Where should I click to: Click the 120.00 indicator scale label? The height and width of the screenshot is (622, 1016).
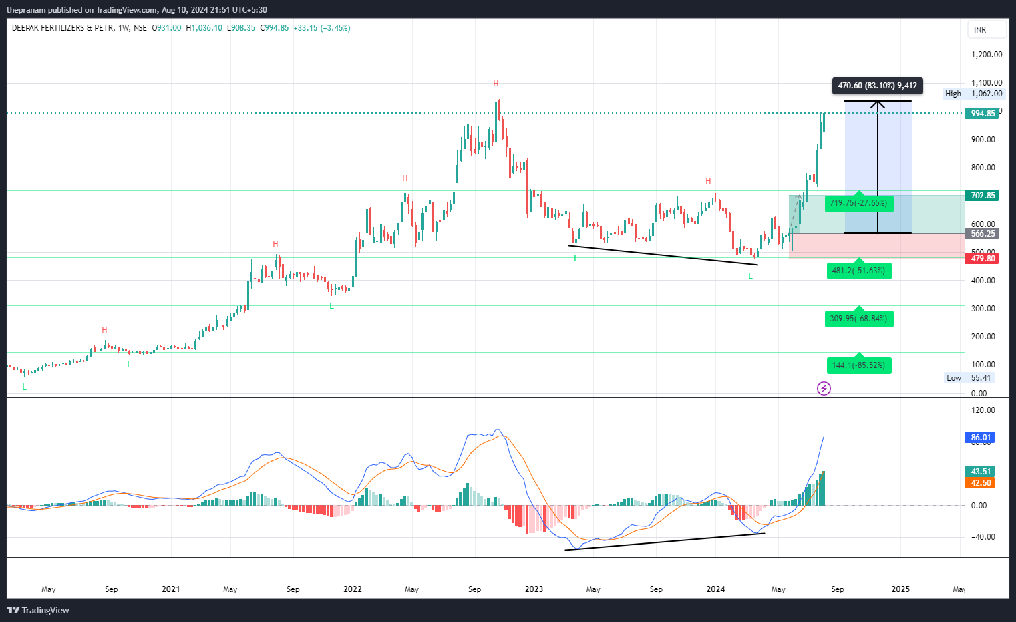coord(983,410)
